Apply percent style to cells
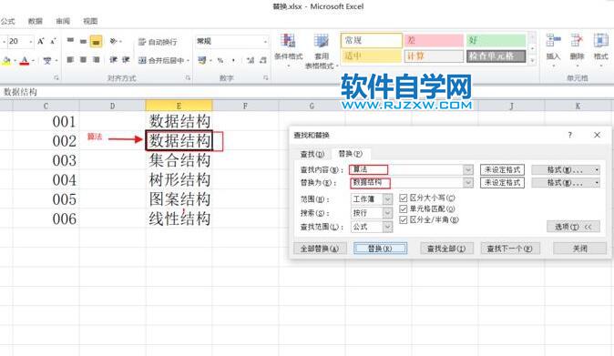Image resolution: width=614 pixels, height=356 pixels. [220, 60]
